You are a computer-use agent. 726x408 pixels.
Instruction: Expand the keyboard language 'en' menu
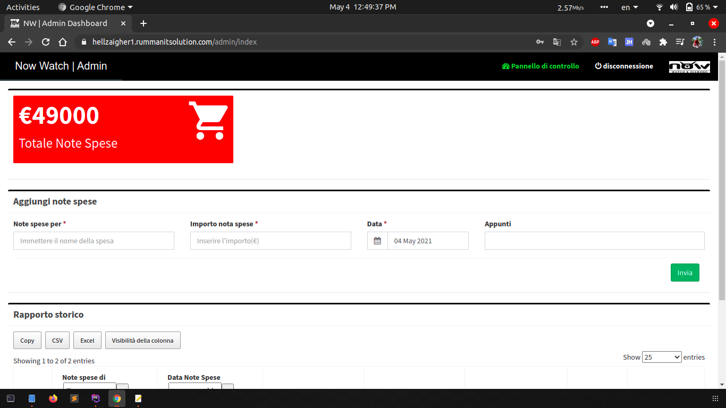[x=629, y=7]
